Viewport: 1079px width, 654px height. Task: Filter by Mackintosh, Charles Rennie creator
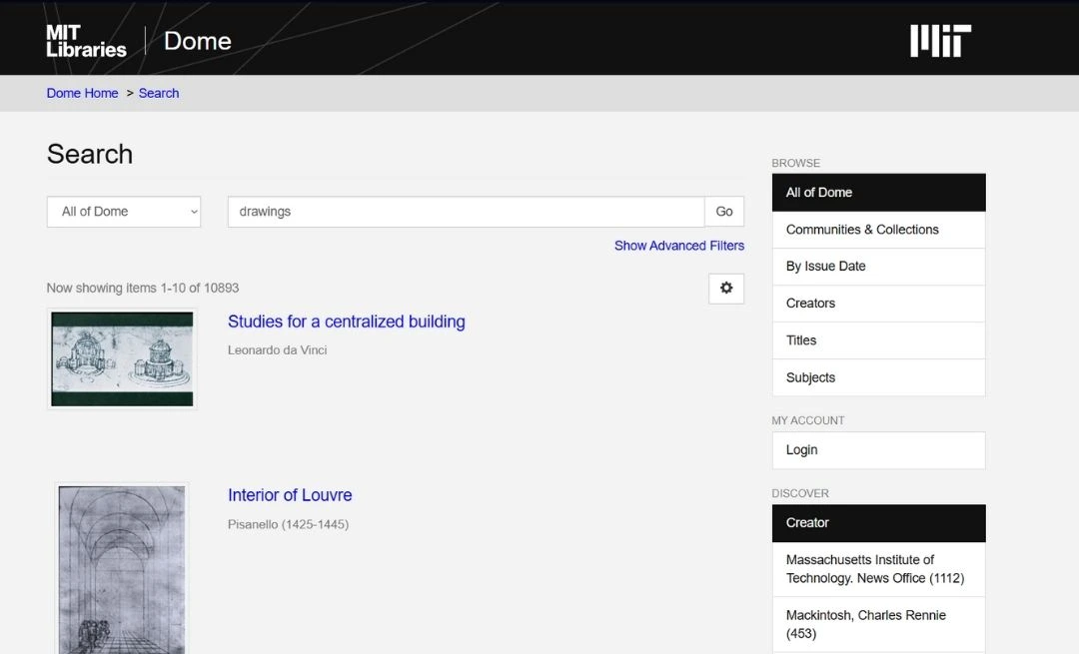865,624
